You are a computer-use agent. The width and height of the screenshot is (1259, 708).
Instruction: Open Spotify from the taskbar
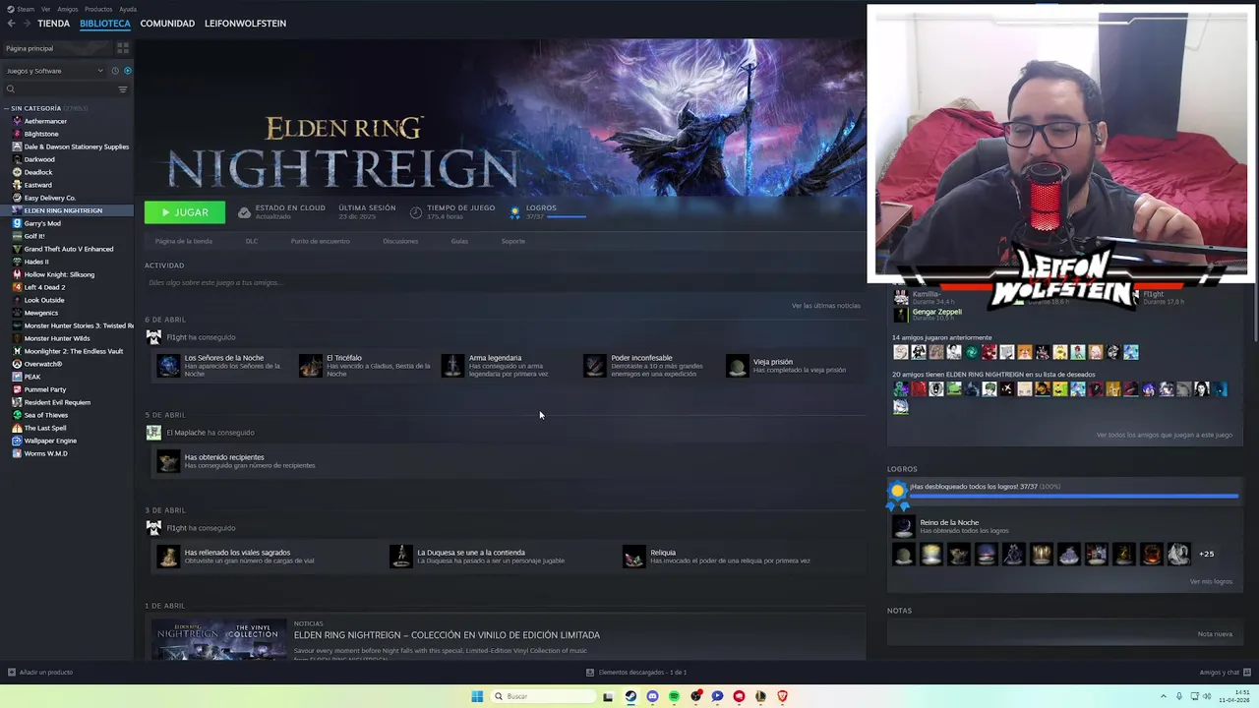(x=674, y=696)
